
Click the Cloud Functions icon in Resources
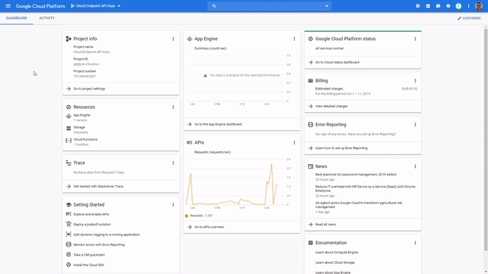point(68,141)
